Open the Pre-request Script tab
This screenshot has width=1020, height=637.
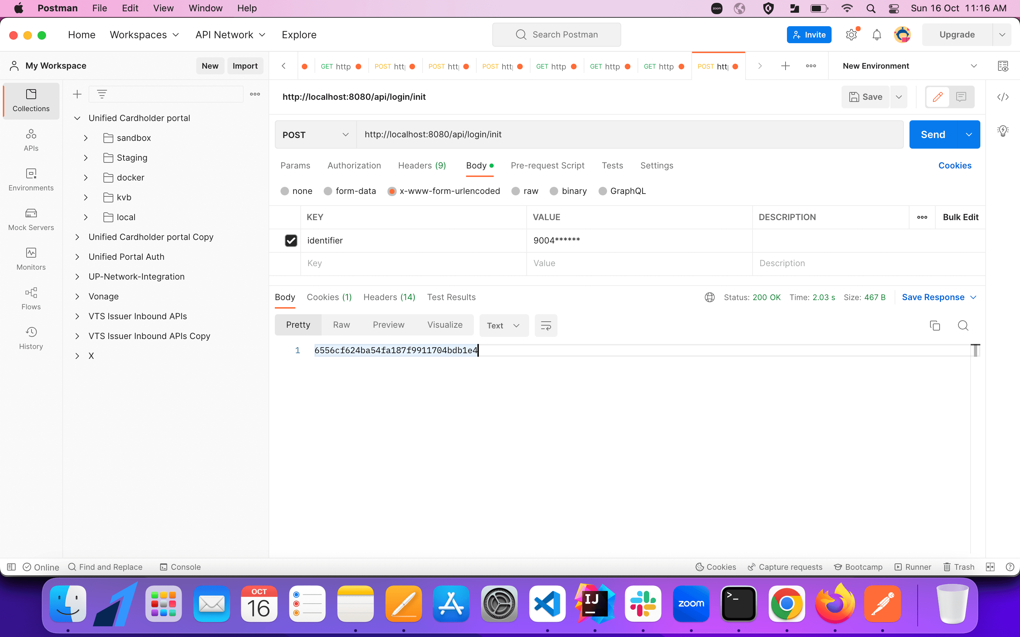click(x=548, y=166)
